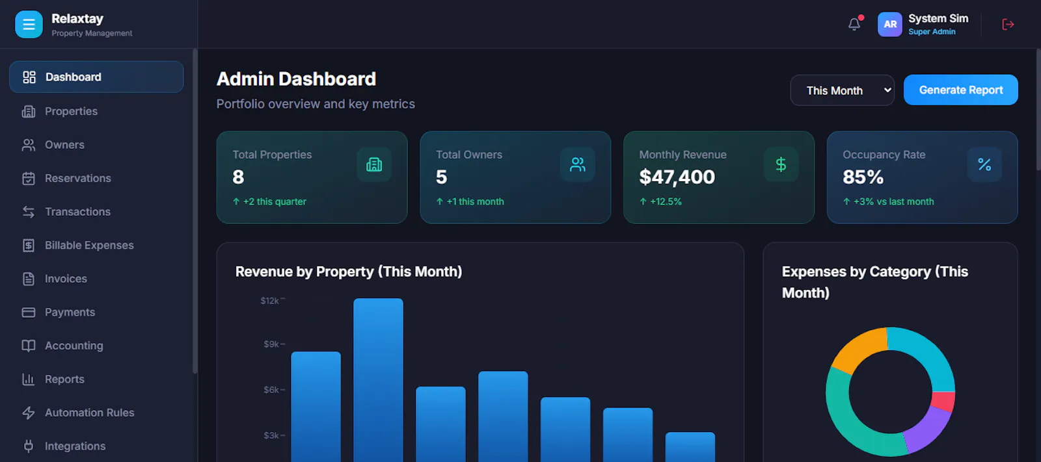The image size is (1041, 462).
Task: Click the percent icon on Occupancy Rate card
Action: click(x=984, y=164)
